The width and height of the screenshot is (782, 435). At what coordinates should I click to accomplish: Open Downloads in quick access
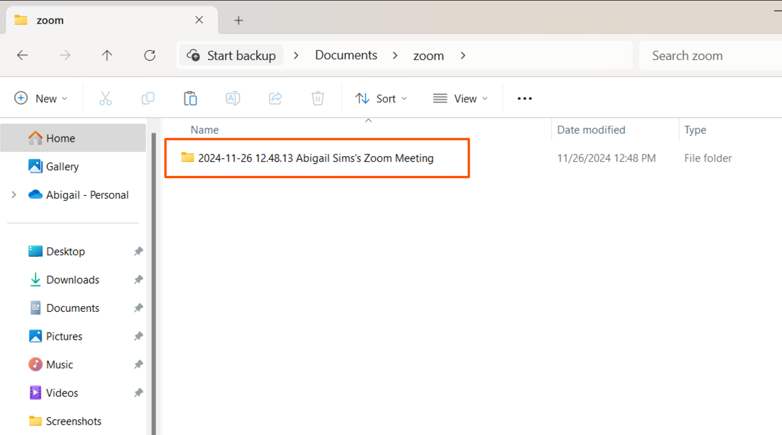click(73, 279)
